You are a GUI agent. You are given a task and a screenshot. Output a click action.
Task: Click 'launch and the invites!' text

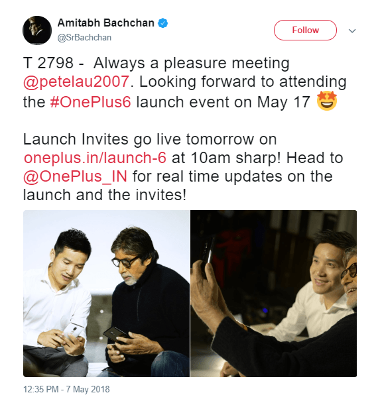[x=105, y=195]
